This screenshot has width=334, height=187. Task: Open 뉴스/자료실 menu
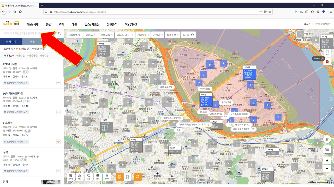point(92,24)
